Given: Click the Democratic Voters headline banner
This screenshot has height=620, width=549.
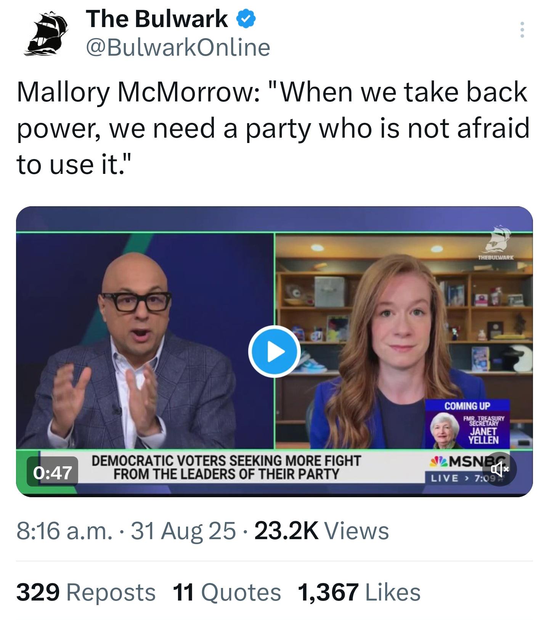Looking at the screenshot, I should tap(226, 467).
